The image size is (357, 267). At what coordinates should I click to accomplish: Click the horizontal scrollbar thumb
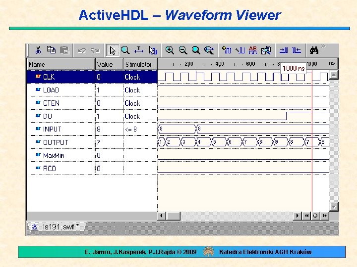pos(173,216)
